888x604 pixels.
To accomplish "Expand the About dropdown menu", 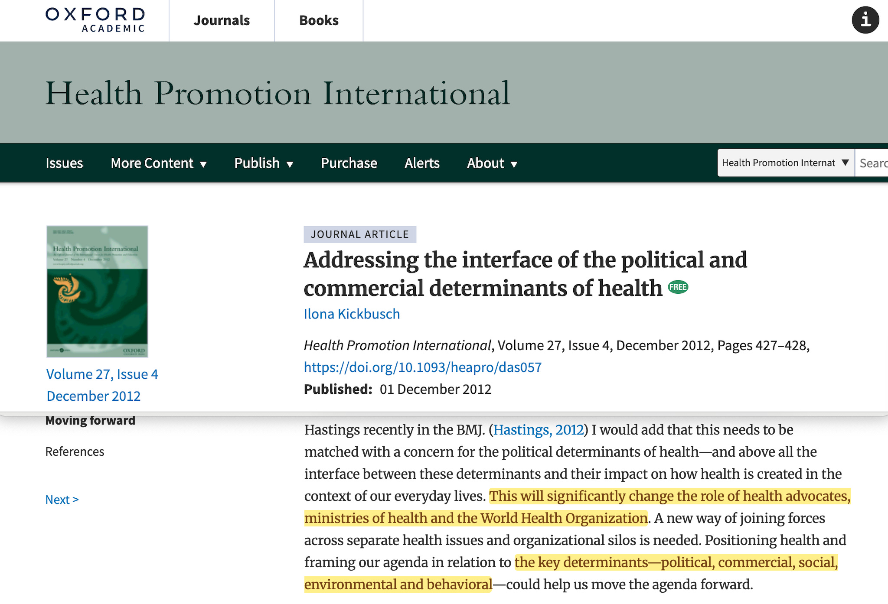I will (x=492, y=163).
